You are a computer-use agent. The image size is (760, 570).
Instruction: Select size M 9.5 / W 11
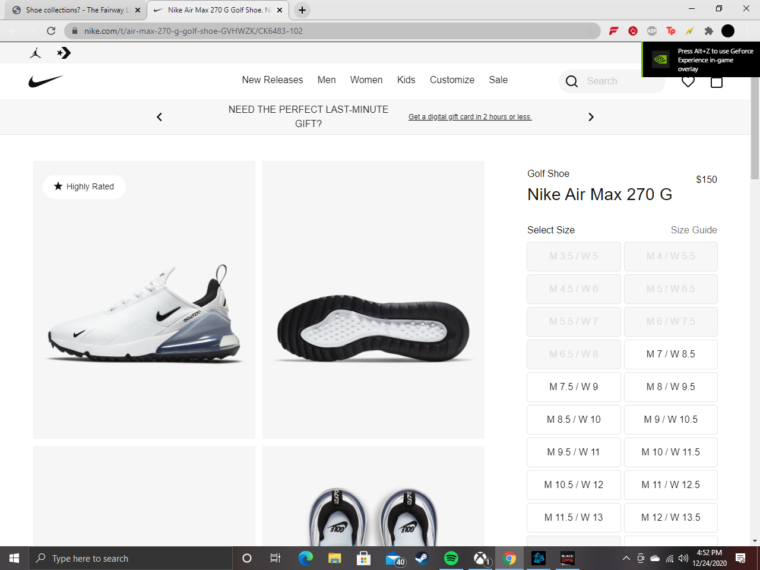[x=574, y=452]
